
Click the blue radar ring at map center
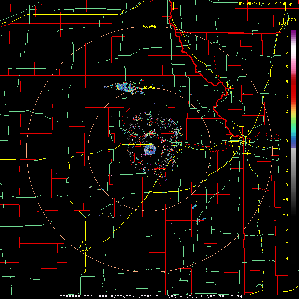click(150, 149)
